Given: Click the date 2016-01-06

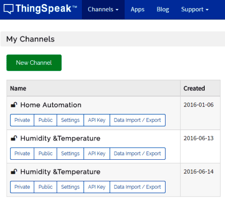Looking at the screenshot, I should click(x=198, y=105).
